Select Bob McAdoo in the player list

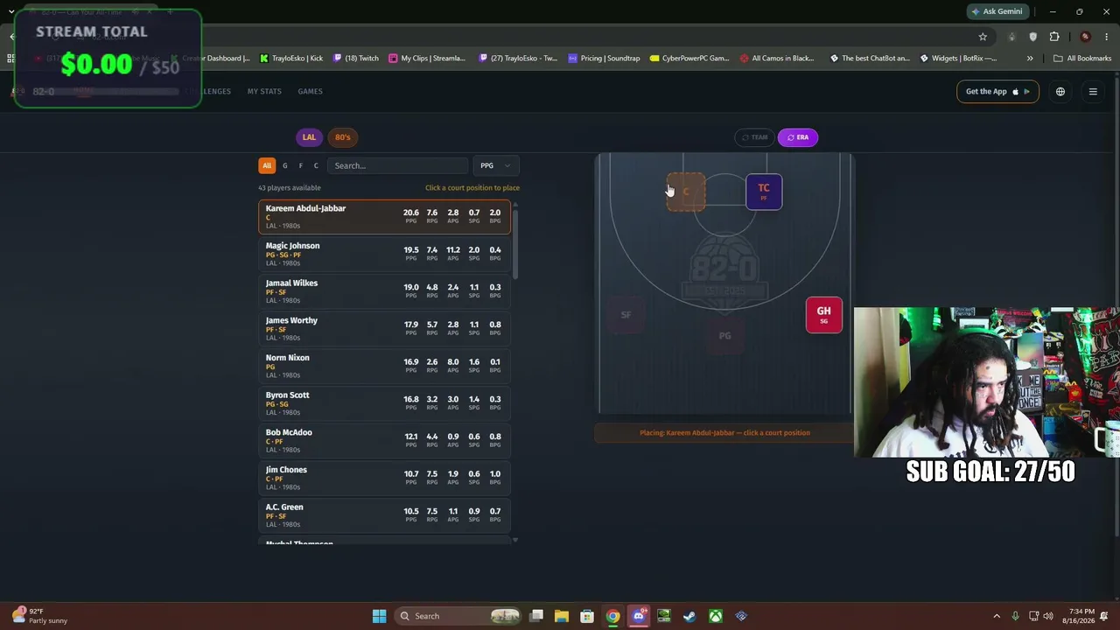pos(384,441)
